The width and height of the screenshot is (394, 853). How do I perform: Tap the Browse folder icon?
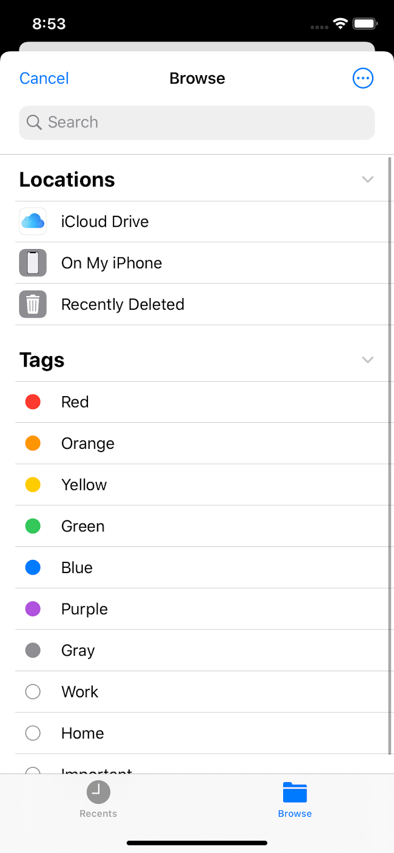(295, 792)
